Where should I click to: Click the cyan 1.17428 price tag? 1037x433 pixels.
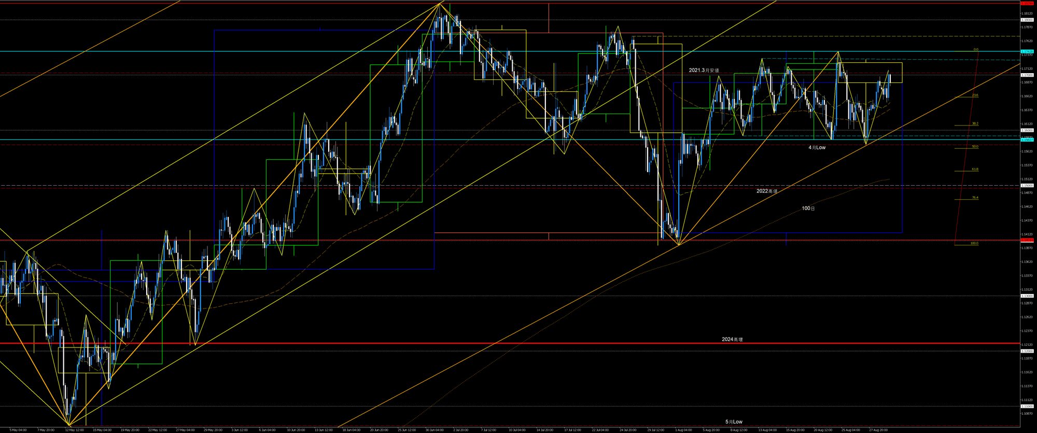[1027, 51]
